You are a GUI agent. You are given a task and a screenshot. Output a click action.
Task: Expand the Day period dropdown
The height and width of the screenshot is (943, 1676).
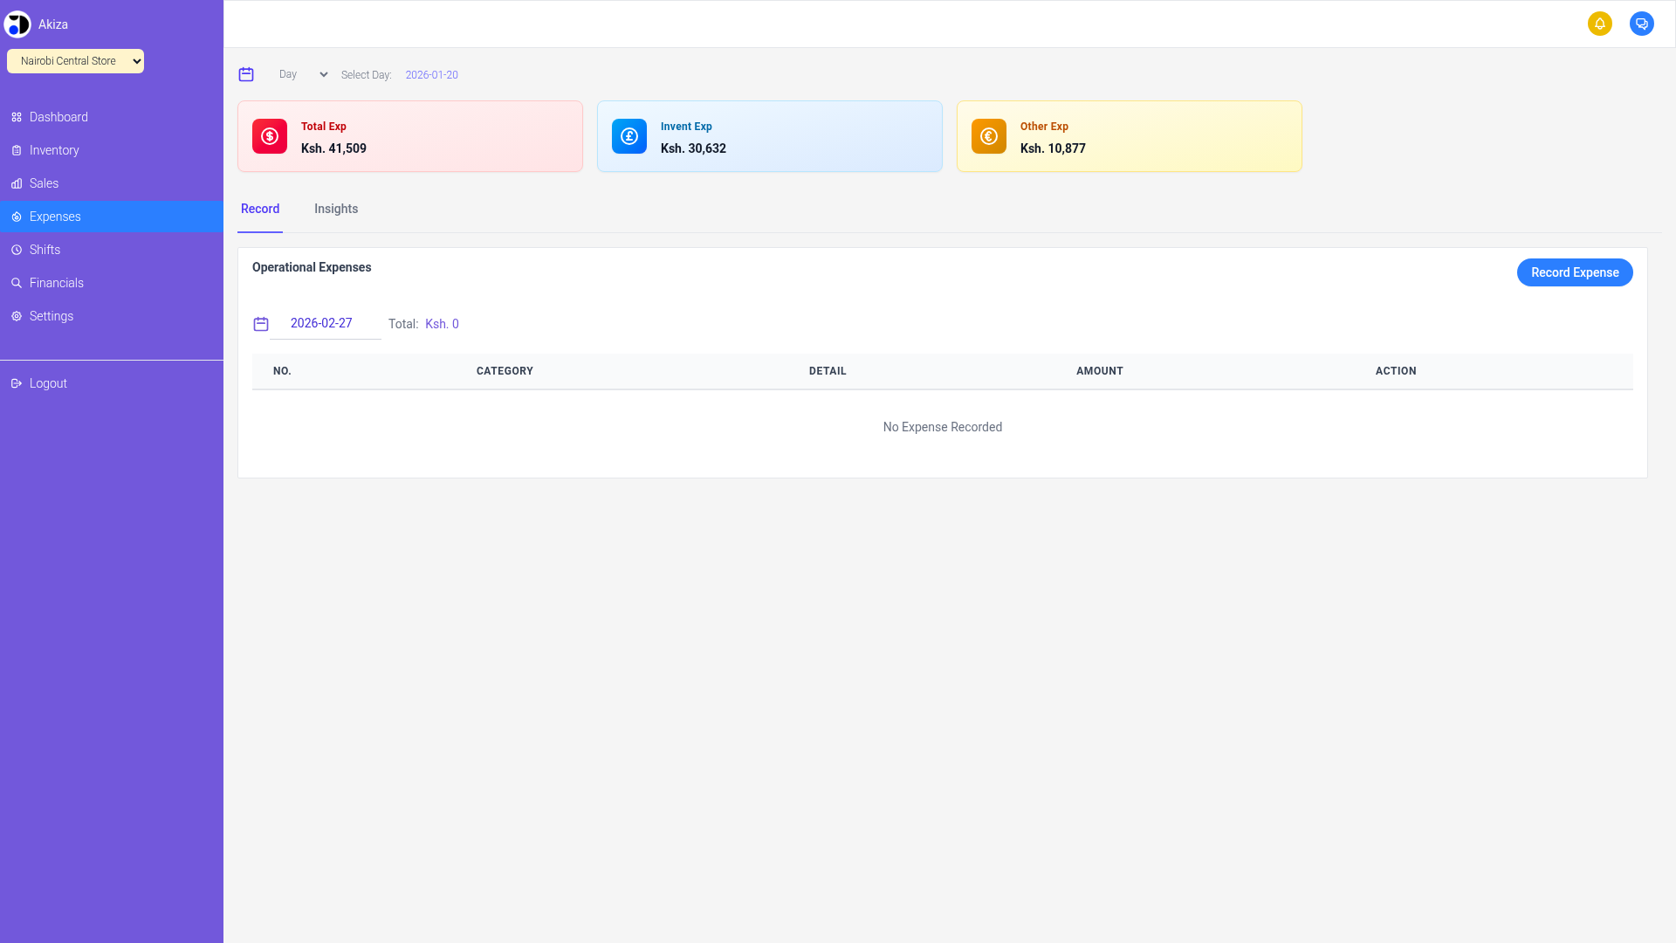click(301, 74)
